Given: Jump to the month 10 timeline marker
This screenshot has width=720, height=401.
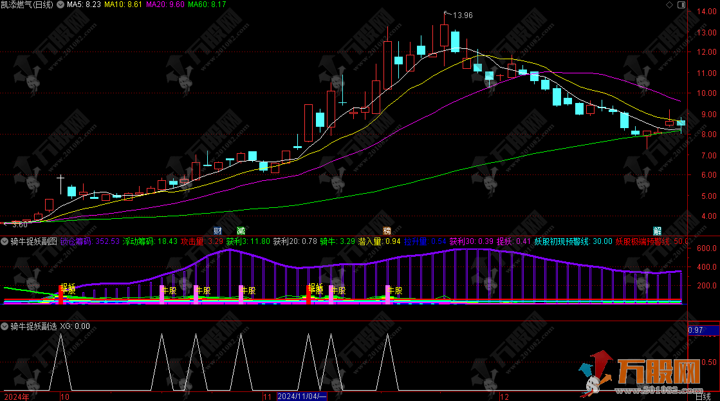Looking at the screenshot, I should (x=65, y=397).
